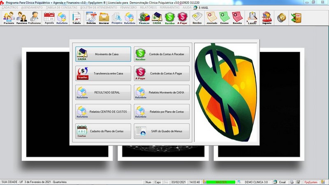329x185 pixels.
Task: Click the Movimento de Caixa button
Action: click(103, 54)
